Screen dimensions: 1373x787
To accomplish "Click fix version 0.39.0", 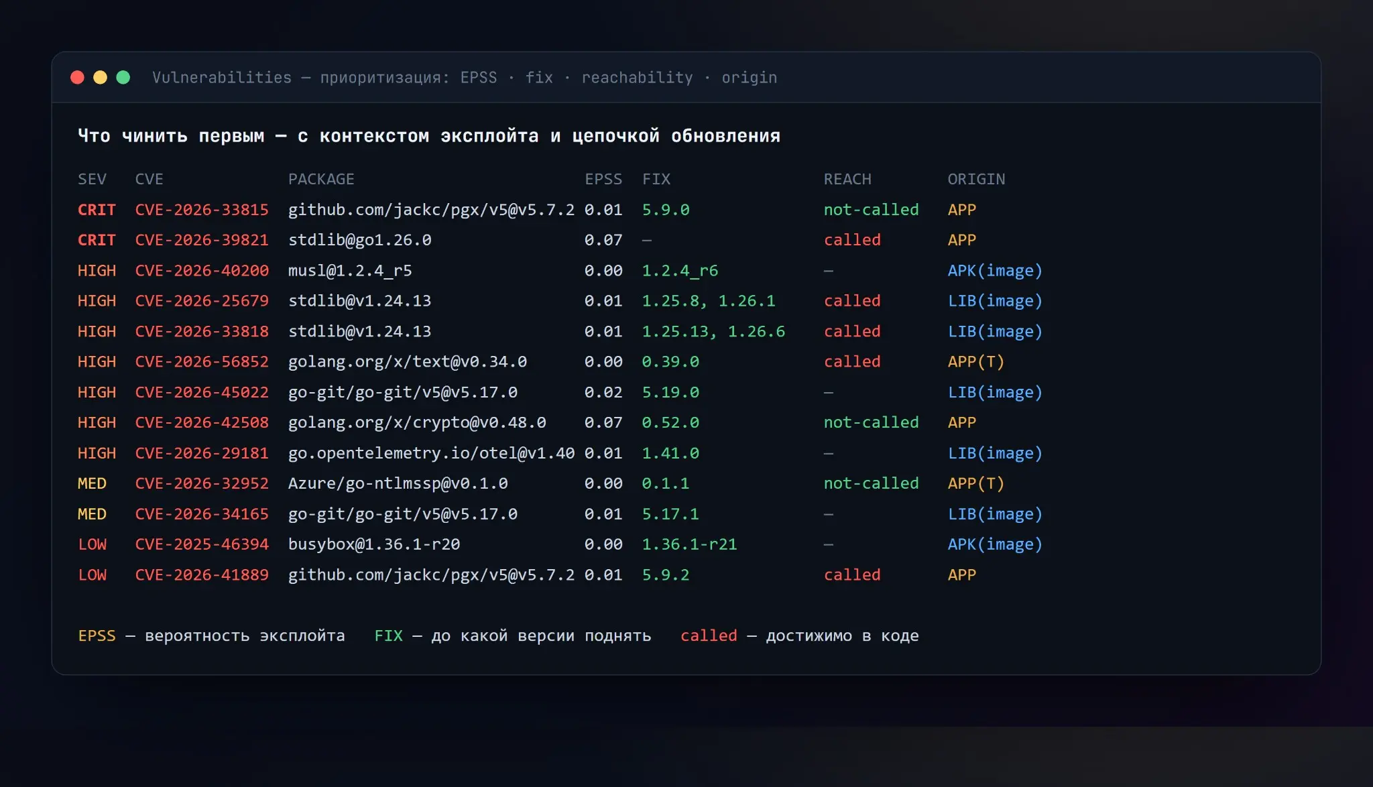I will coord(670,362).
